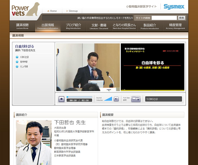Seek in the video progress bar

pos(79,97)
